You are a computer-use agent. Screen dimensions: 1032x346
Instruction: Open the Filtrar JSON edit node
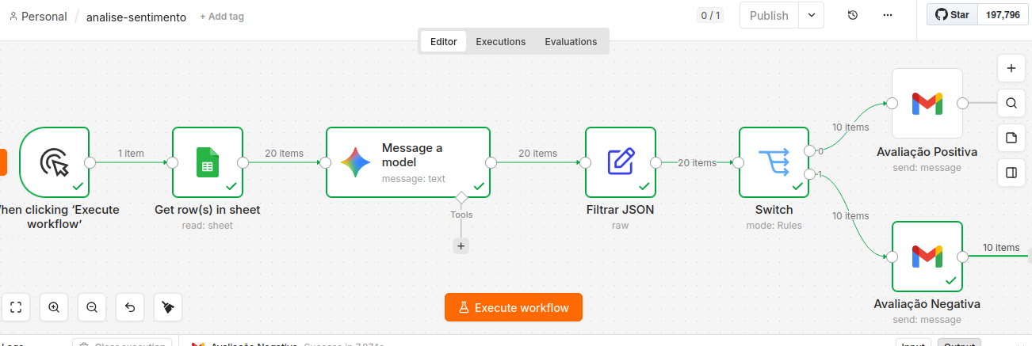(x=621, y=162)
